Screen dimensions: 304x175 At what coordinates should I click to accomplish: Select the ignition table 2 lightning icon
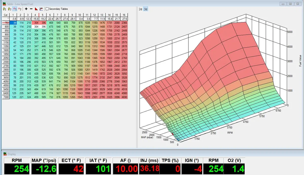[x=10, y=9]
